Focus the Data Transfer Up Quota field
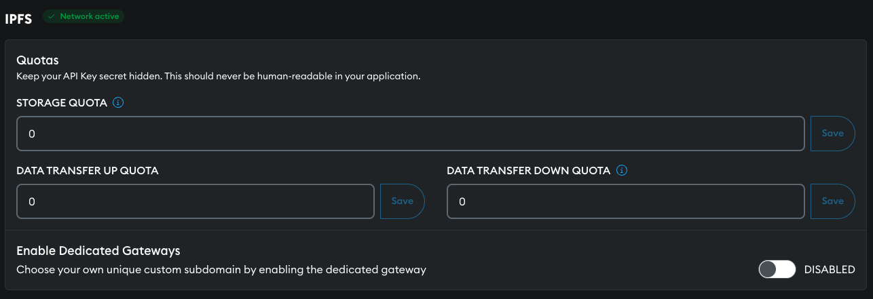This screenshot has height=299, width=873. click(x=196, y=201)
